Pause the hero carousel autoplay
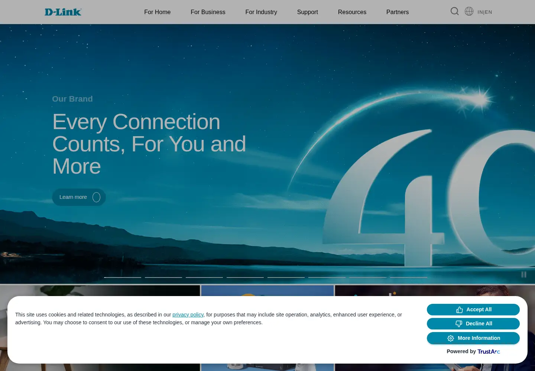The image size is (535, 371). (524, 275)
